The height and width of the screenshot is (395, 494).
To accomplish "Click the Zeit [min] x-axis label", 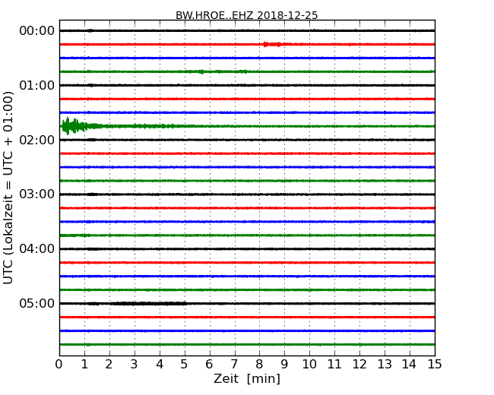I will (247, 378).
